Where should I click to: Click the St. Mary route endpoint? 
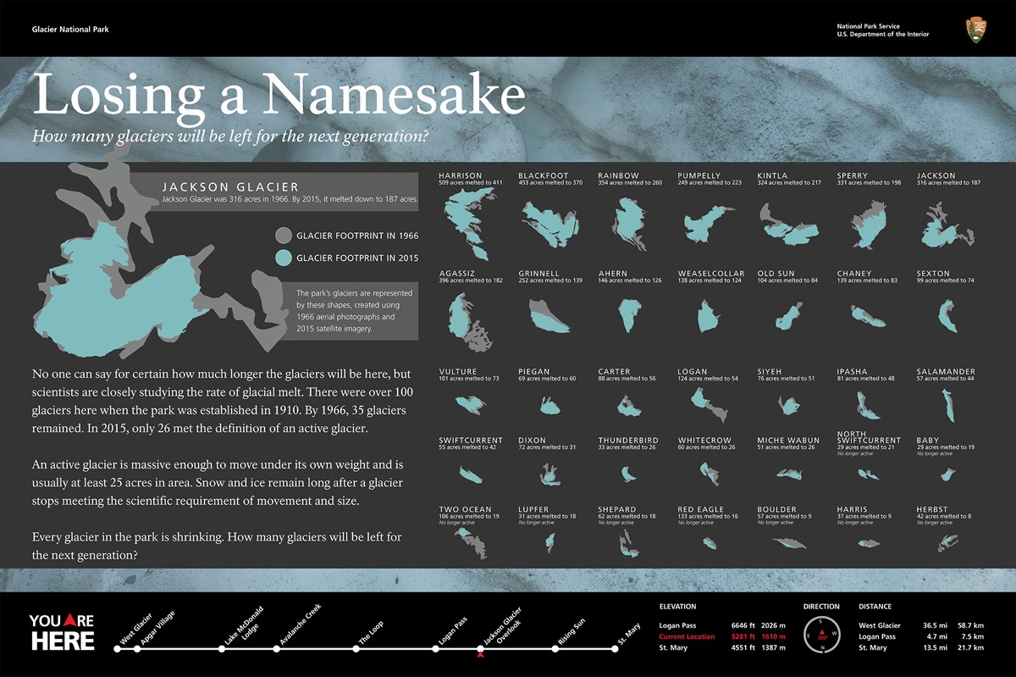pos(616,649)
